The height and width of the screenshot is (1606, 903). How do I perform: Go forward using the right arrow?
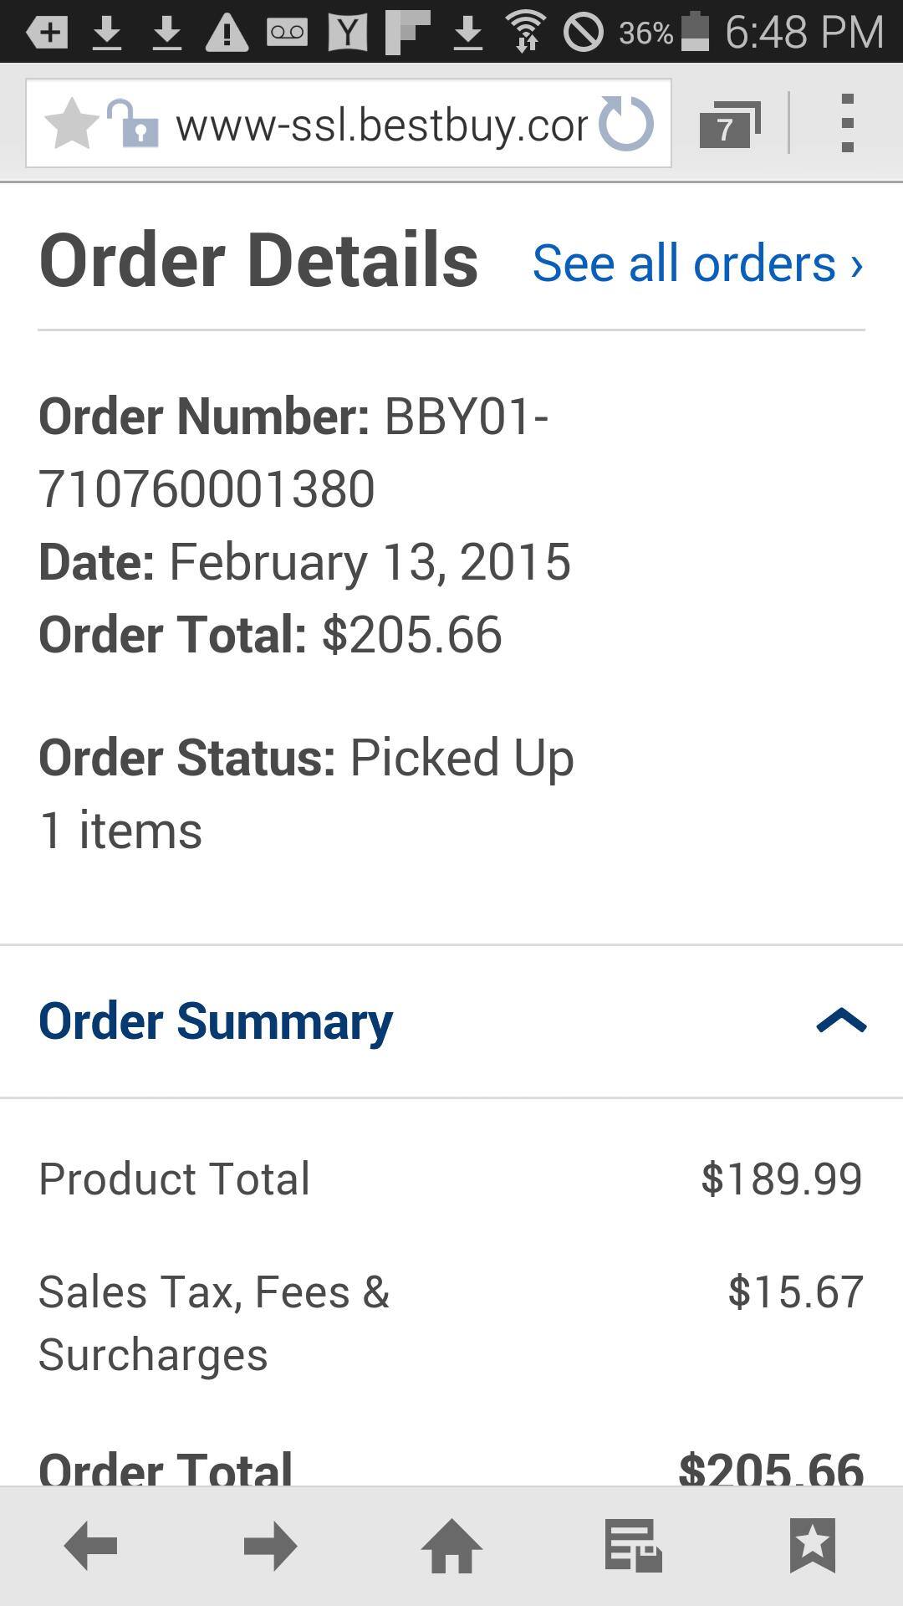270,1546
